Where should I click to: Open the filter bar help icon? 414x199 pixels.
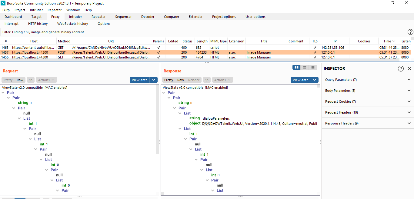[410, 32]
